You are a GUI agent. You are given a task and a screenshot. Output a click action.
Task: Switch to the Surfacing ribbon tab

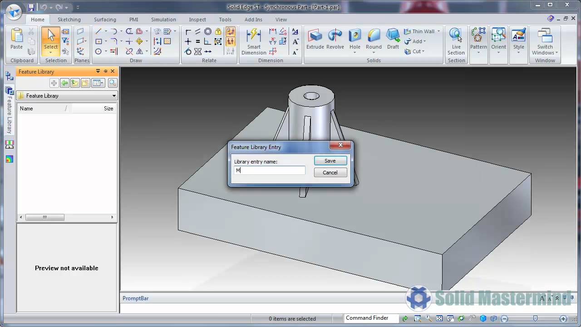point(105,20)
